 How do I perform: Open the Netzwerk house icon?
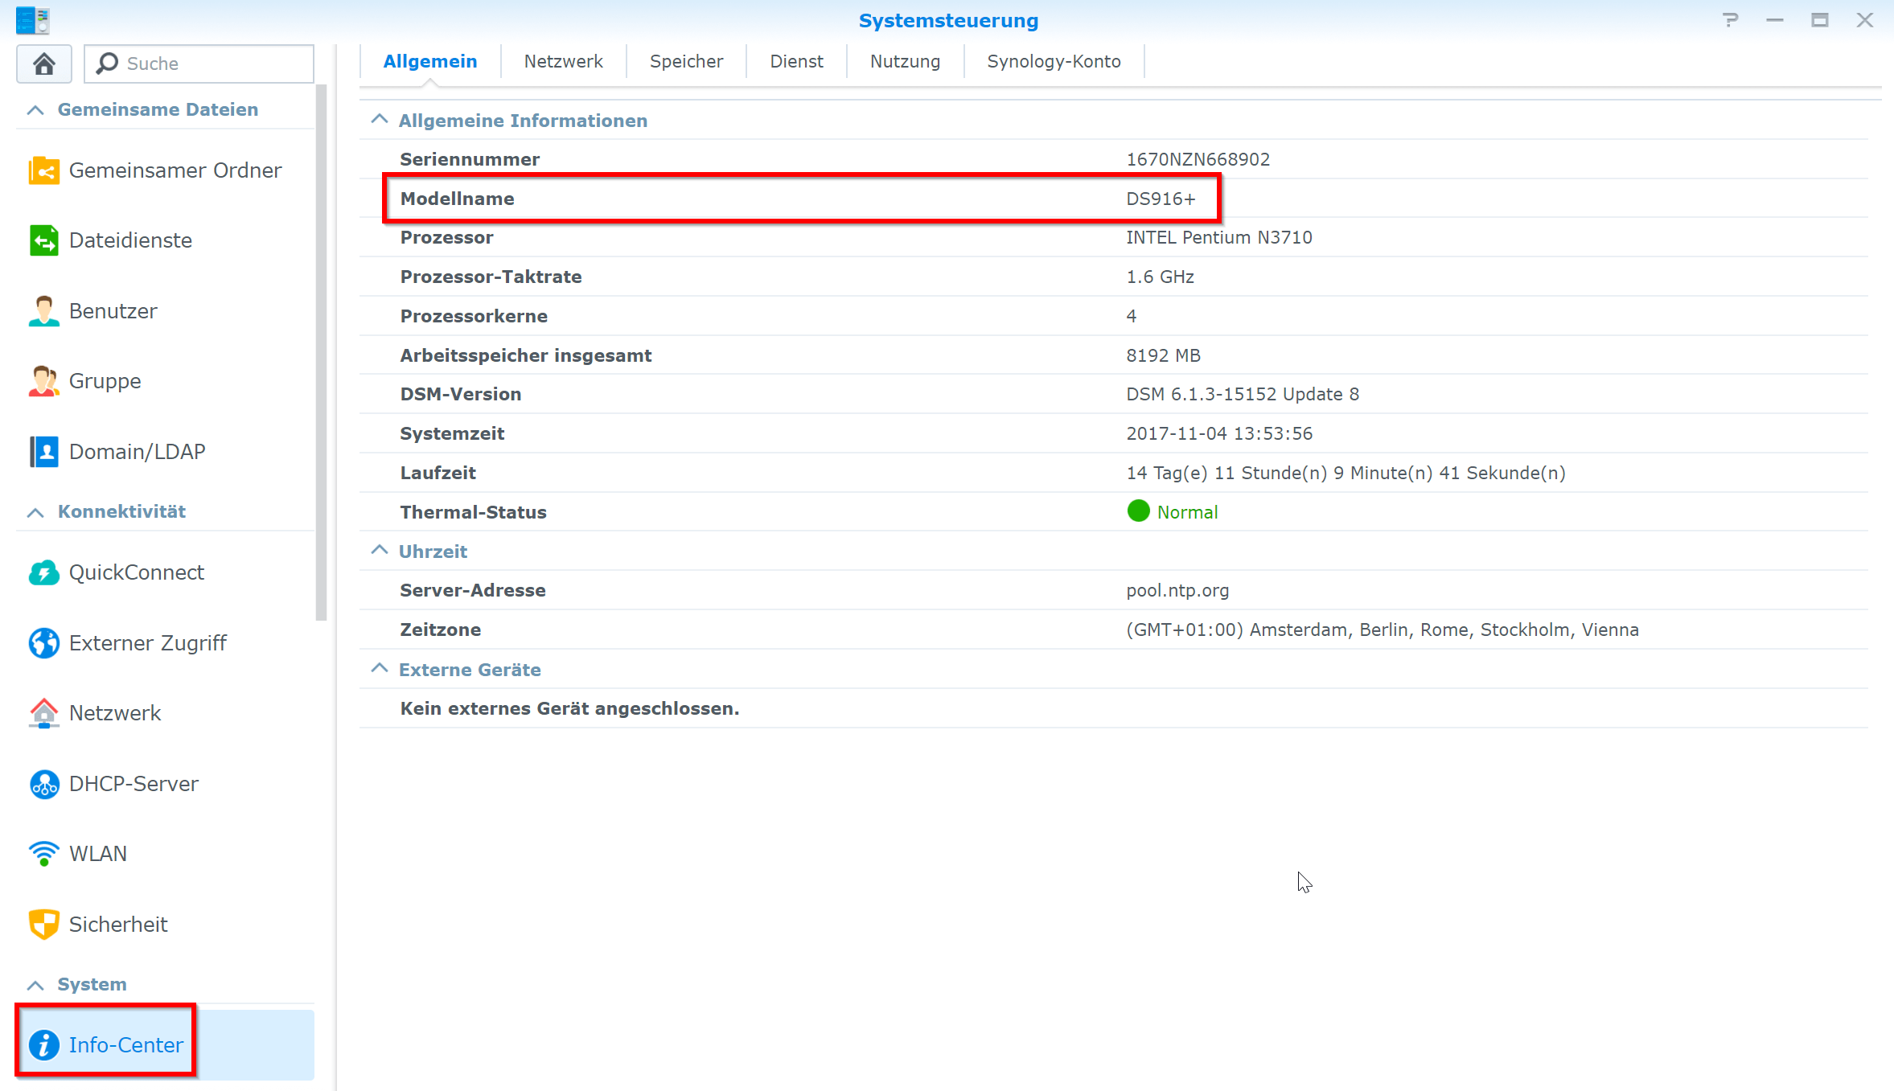point(43,713)
